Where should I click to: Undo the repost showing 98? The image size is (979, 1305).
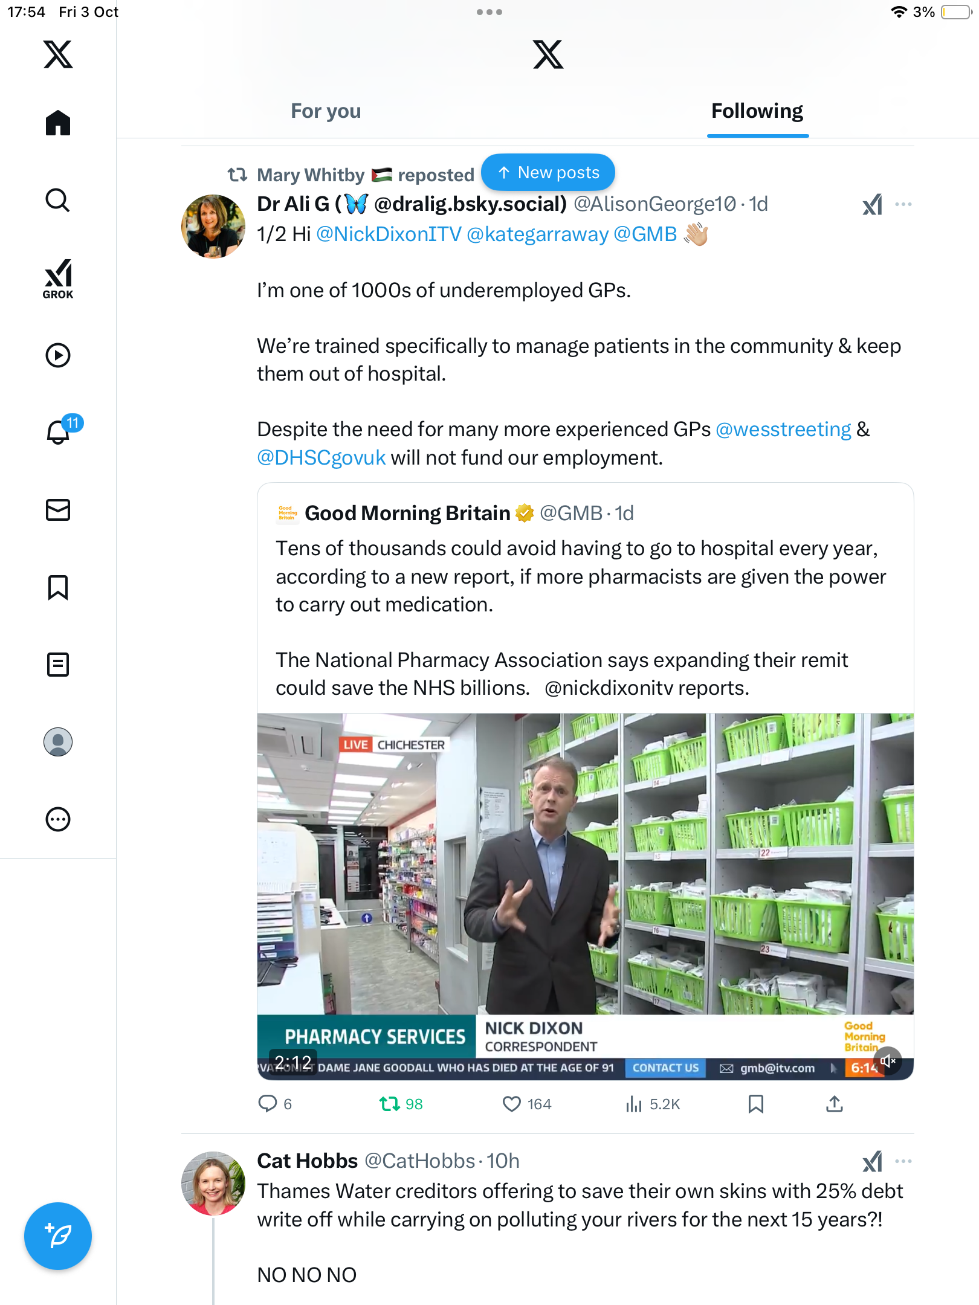(x=390, y=1104)
